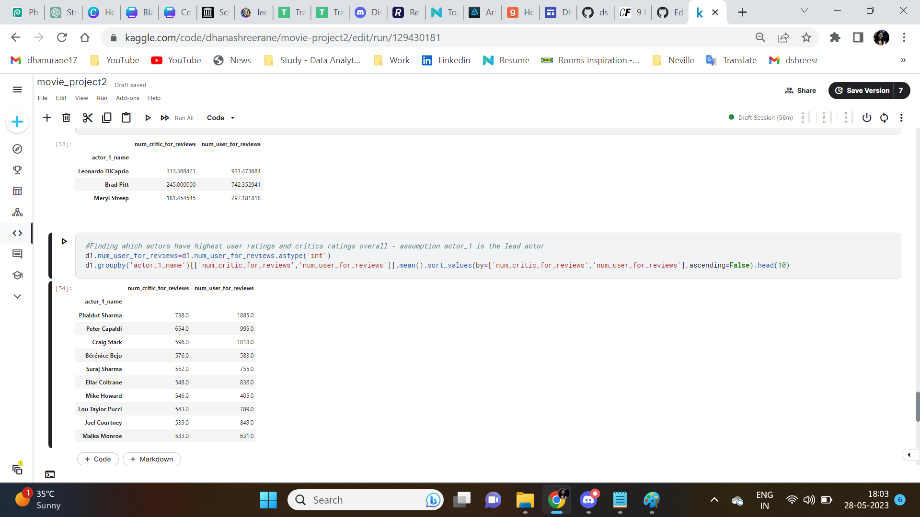
Task: Collapse the right panel with arrow chevron
Action: [908, 455]
